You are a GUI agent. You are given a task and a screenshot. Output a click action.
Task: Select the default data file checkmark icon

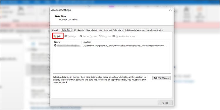[x=55, y=45]
